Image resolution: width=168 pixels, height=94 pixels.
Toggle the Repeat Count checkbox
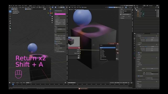(55, 41)
